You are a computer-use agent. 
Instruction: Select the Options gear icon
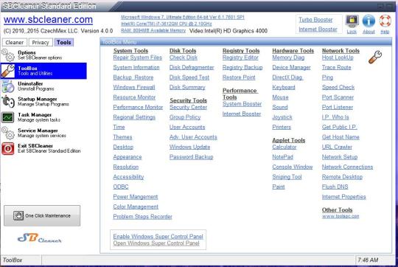click(8, 55)
